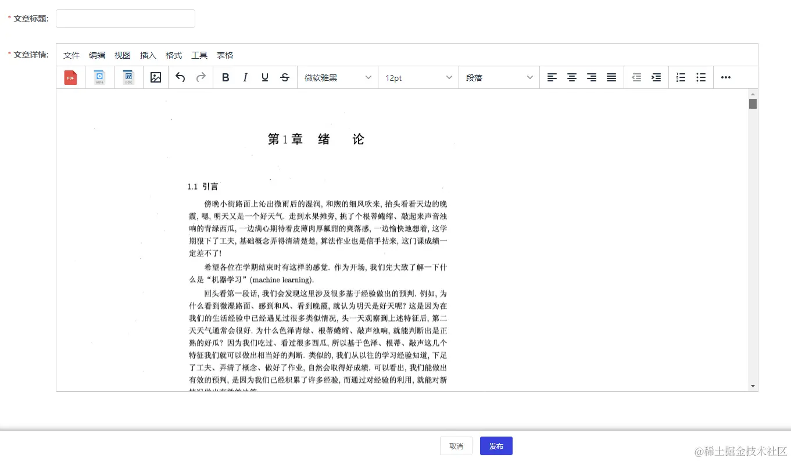Click the Word DOC import icon

point(128,77)
